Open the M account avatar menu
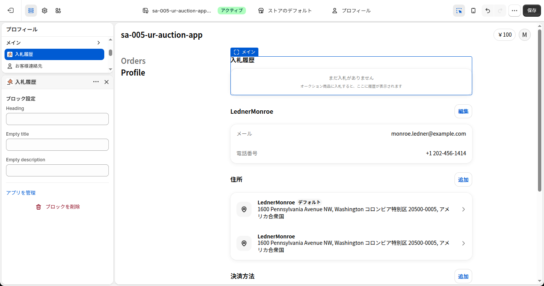 click(525, 35)
